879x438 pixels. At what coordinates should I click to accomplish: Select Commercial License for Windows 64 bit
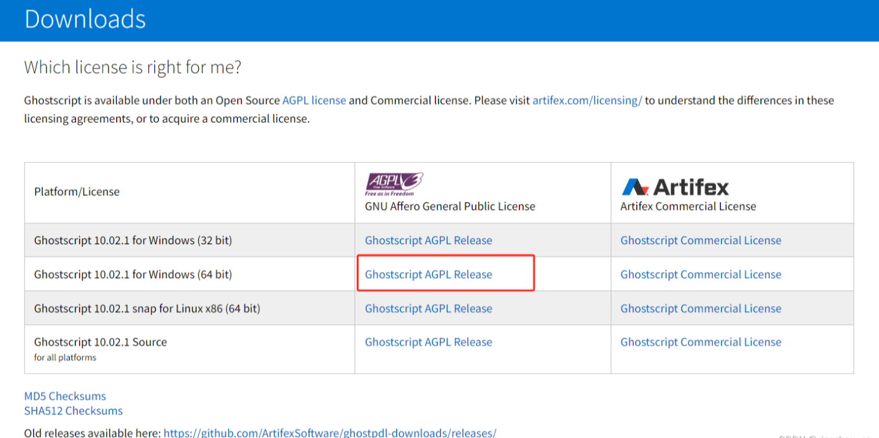click(700, 274)
